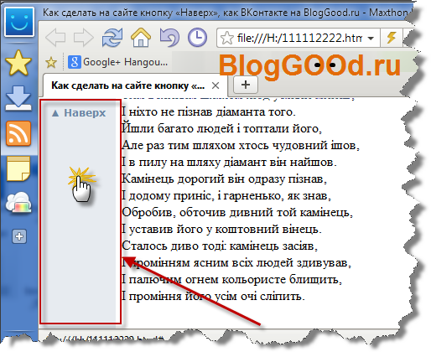Viewport: 431px width, 352px height.
Task: Refresh the page with reload icon
Action: tap(112, 37)
